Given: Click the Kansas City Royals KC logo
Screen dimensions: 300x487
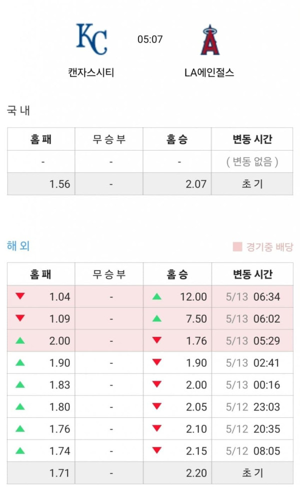Looking at the screenshot, I should click(x=91, y=39).
